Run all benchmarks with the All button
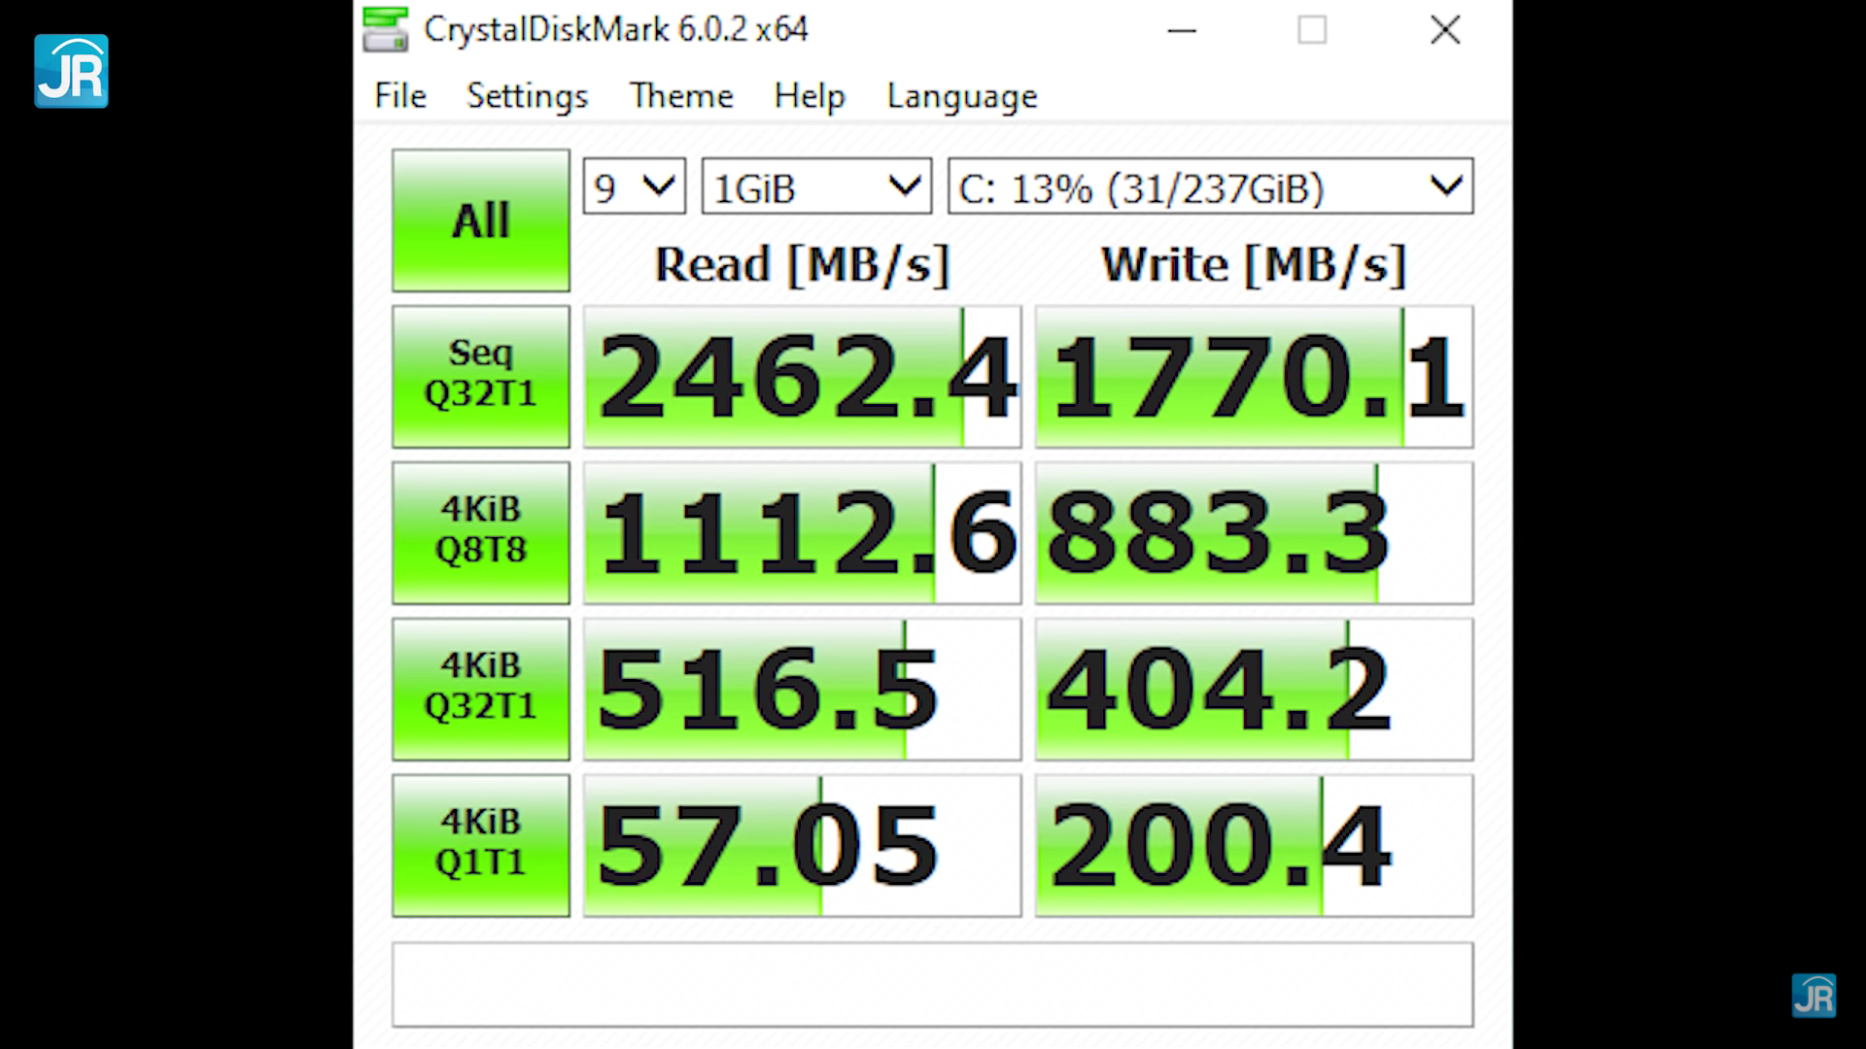1866x1049 pixels. pos(480,220)
